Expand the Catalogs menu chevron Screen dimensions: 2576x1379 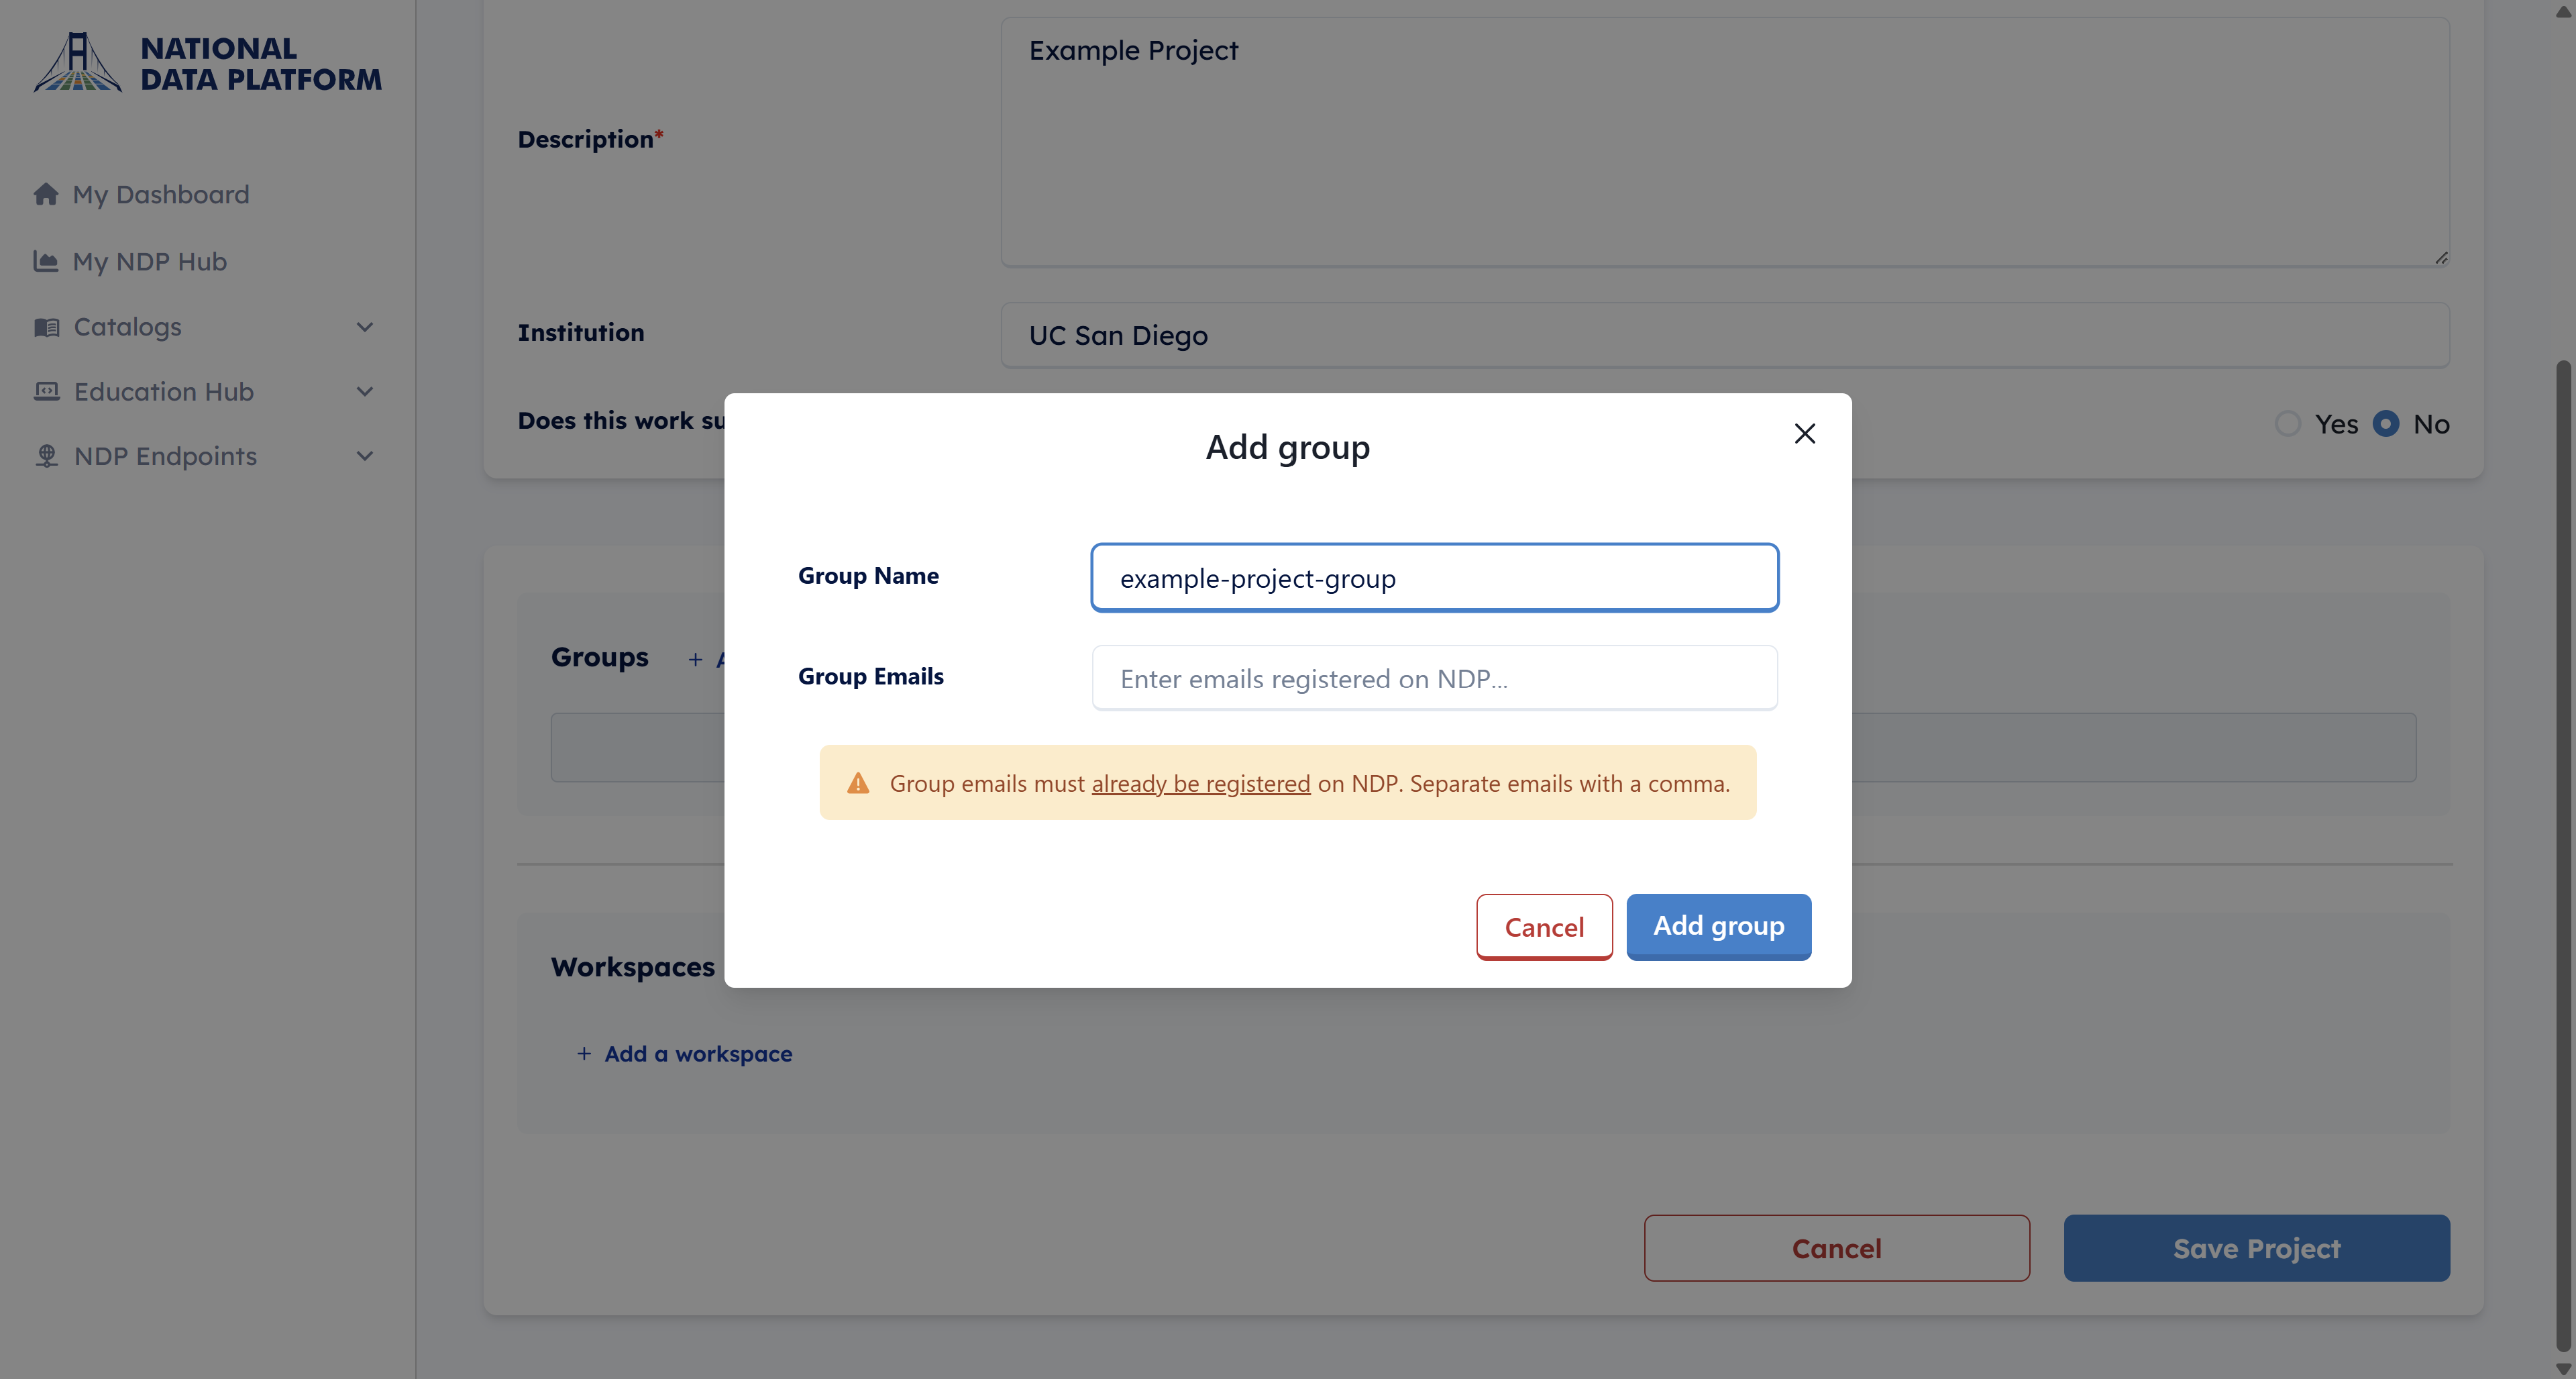(x=365, y=327)
